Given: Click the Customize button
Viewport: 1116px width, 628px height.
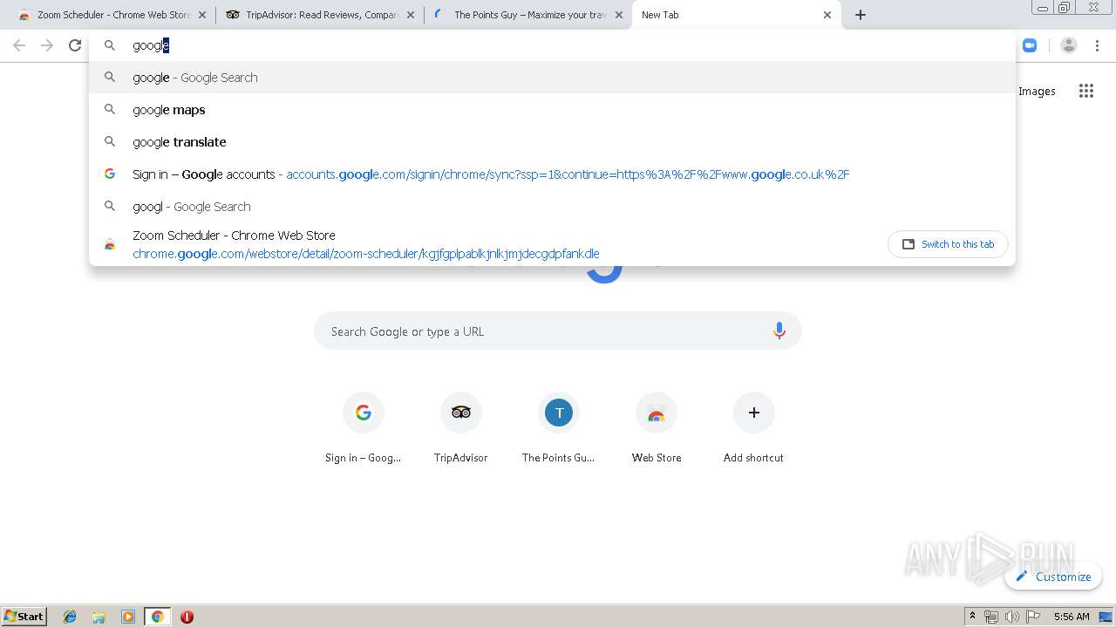Looking at the screenshot, I should [x=1053, y=577].
